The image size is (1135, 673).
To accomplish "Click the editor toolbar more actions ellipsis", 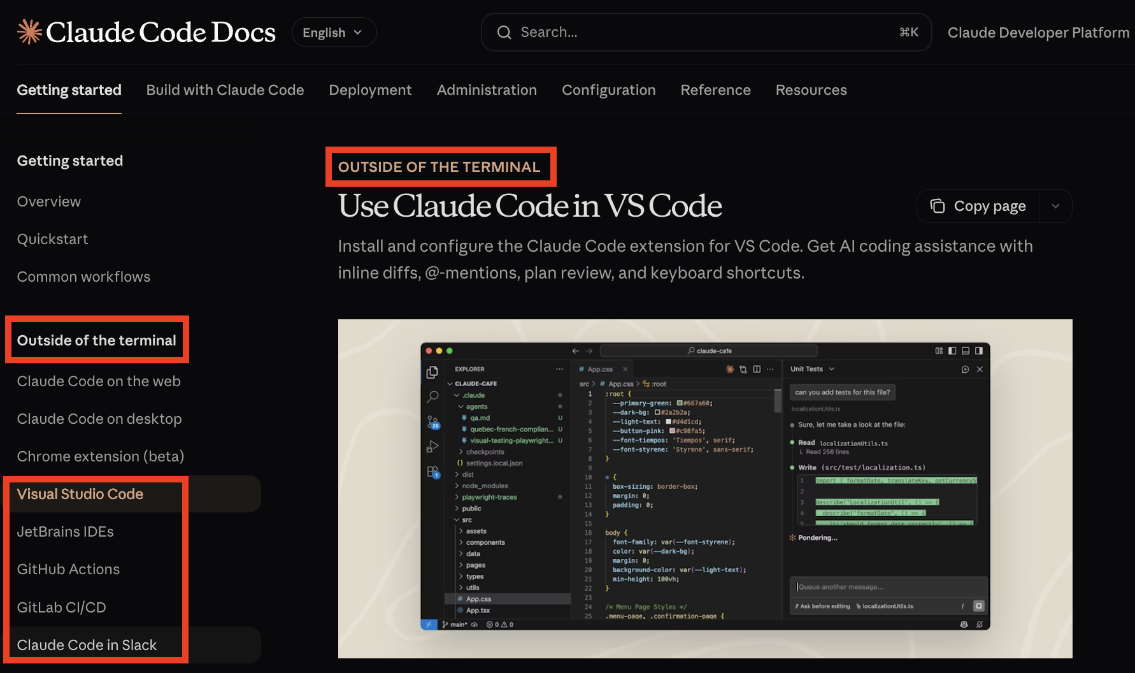I will (770, 369).
